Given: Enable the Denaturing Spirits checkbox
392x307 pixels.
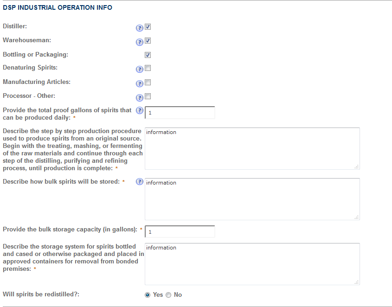Looking at the screenshot, I should 148,69.
